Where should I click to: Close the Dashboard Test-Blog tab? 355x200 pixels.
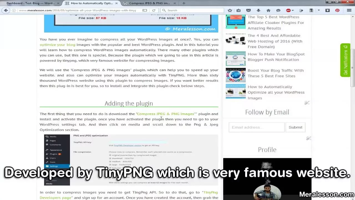[x=59, y=3]
